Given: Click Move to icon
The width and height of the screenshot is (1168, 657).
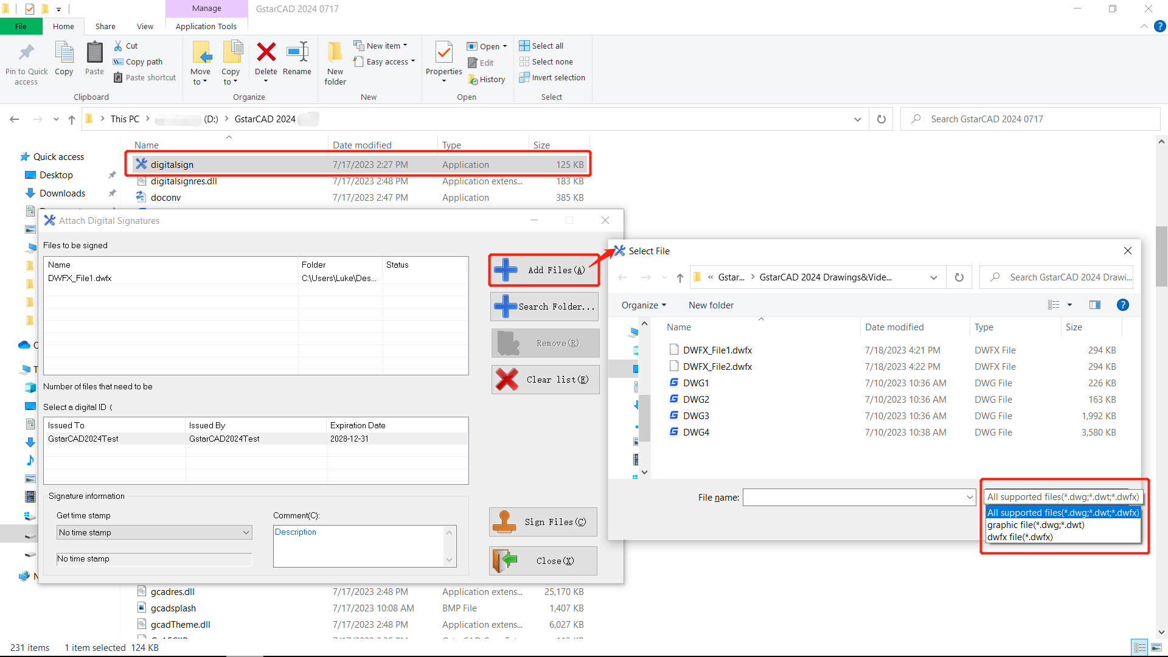Looking at the screenshot, I should (x=201, y=53).
